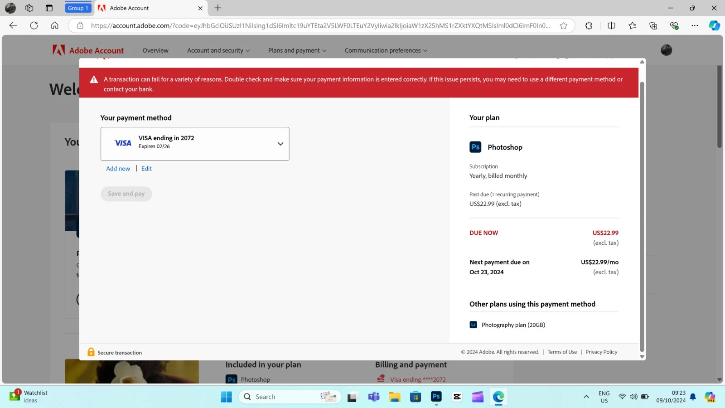This screenshot has width=725, height=408.
Task: Click the Add new payment link
Action: [x=118, y=168]
